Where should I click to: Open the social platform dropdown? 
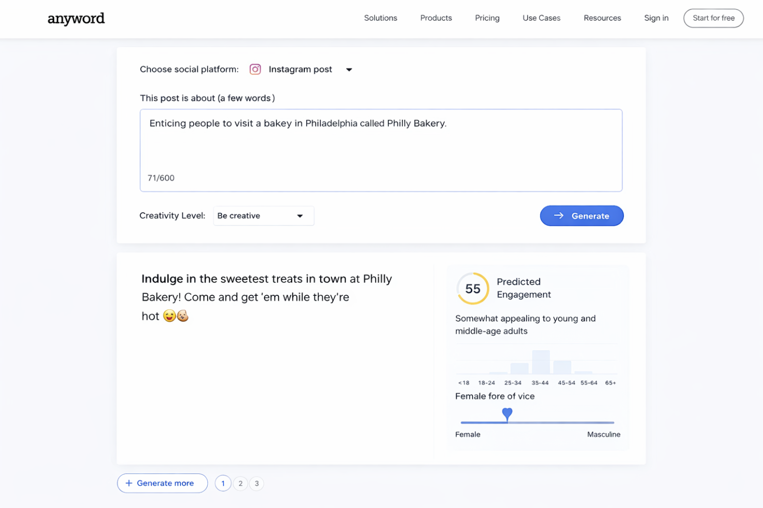click(349, 69)
